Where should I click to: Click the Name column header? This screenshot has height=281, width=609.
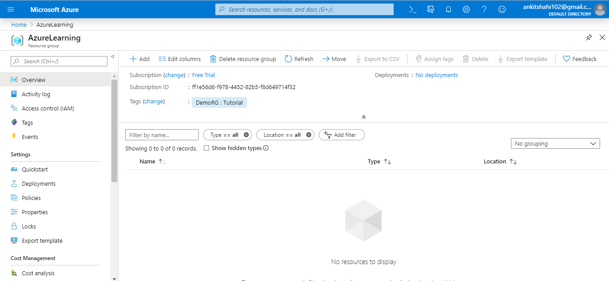147,162
